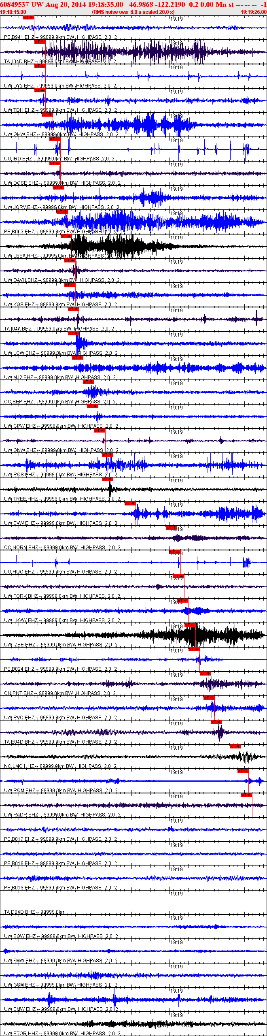
Task: Select the red pick marker on CC.NORM trace
Action: pos(172,528)
